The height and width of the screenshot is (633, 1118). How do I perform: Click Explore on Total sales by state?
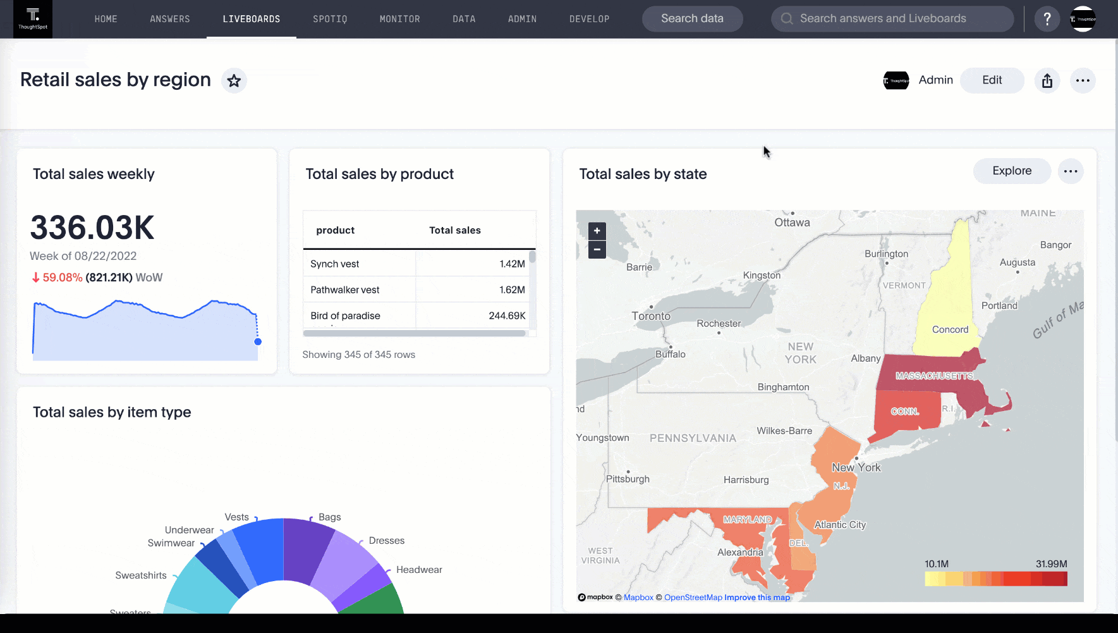pos(1011,171)
